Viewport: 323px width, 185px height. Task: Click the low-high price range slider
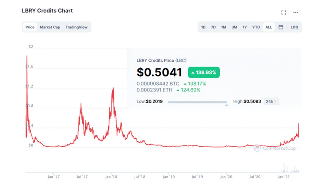pyautogui.click(x=197, y=102)
